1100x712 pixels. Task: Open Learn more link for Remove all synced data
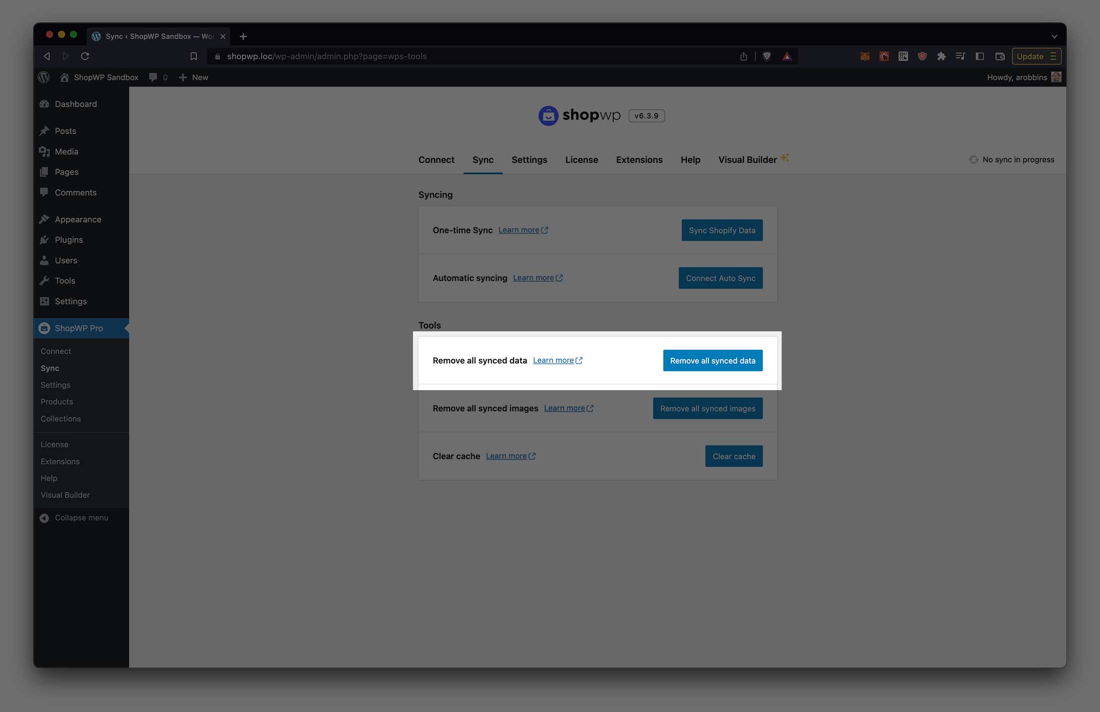click(x=556, y=360)
